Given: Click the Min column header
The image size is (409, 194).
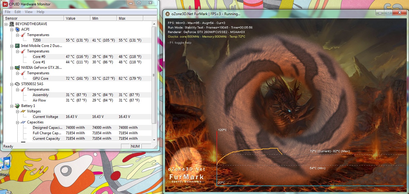Looking at the screenshot, I should pyautogui.click(x=103, y=18).
